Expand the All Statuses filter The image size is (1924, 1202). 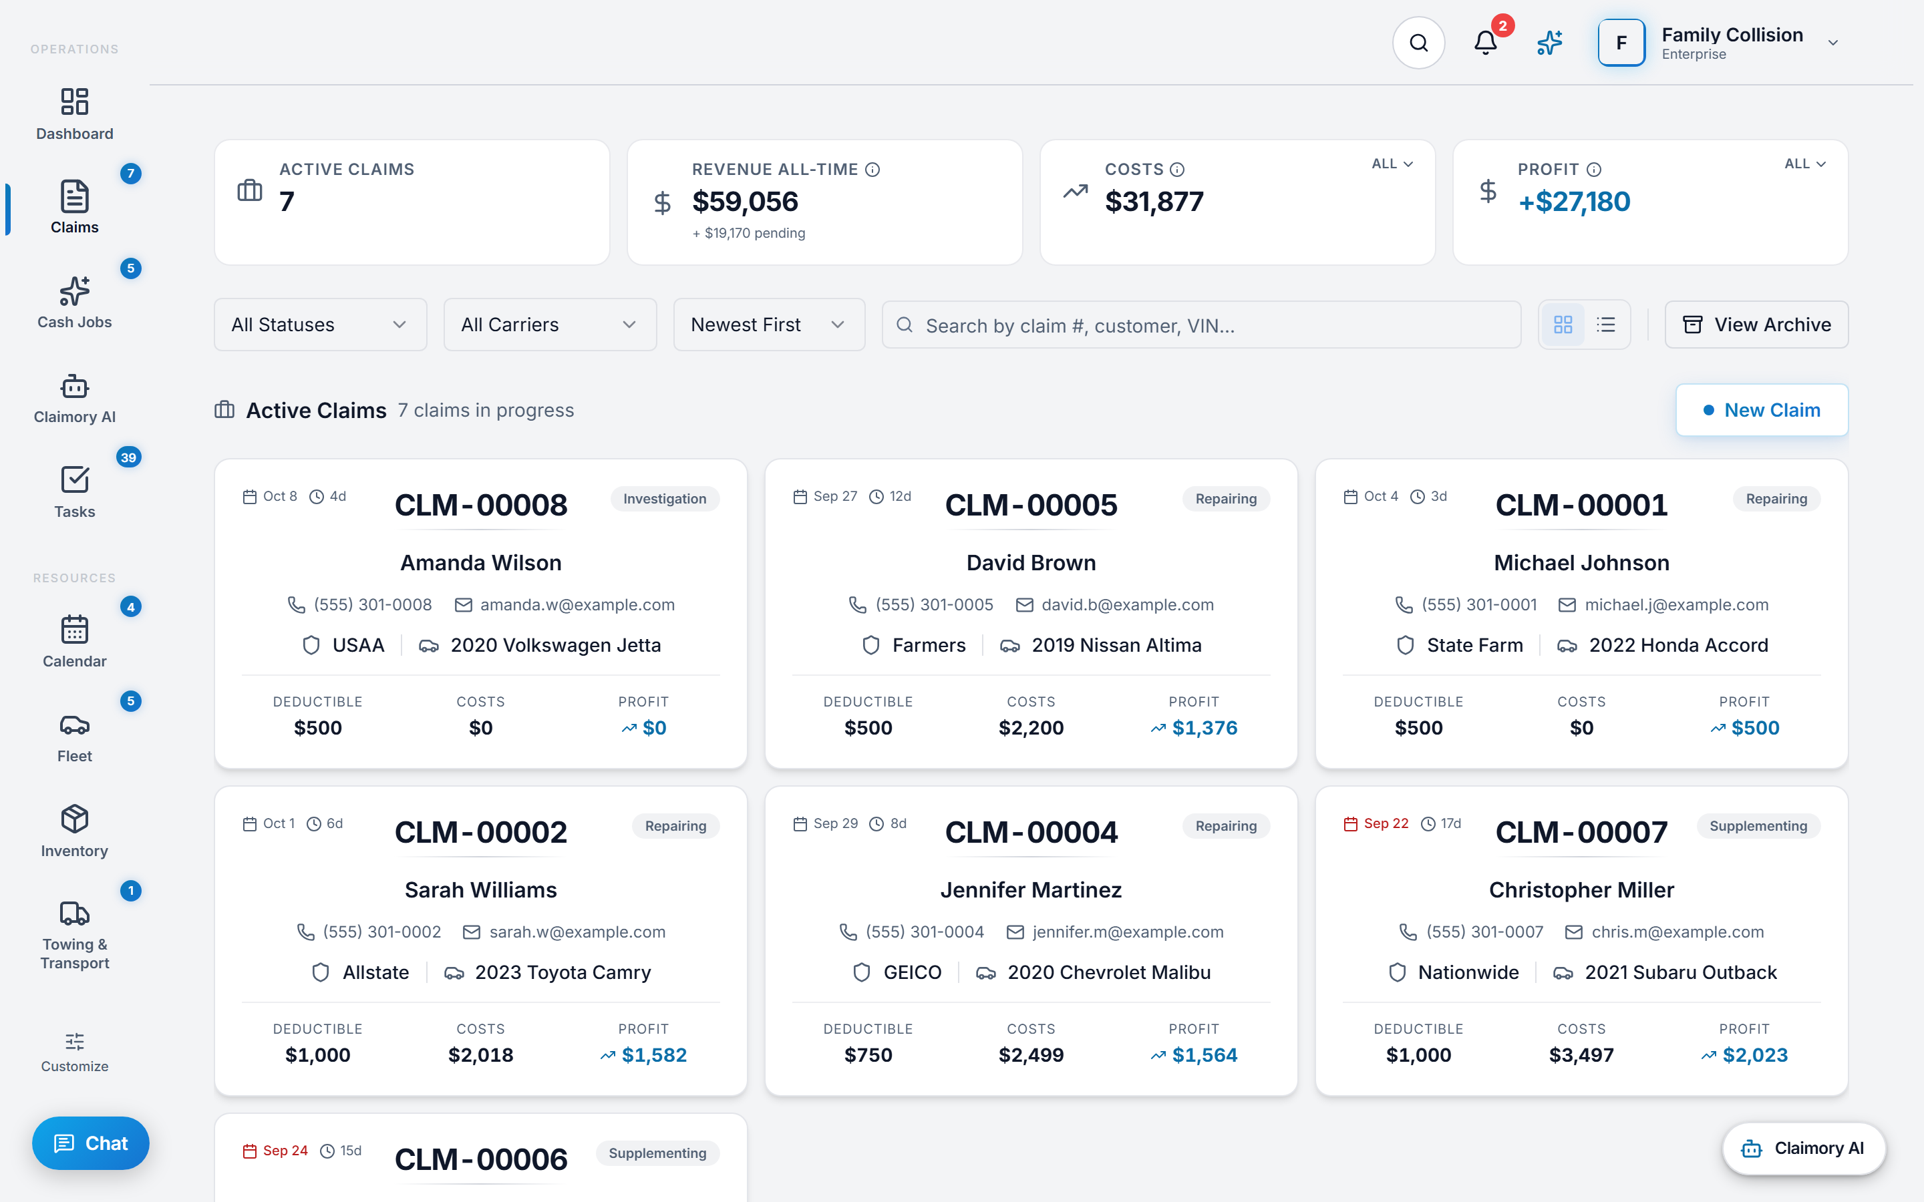point(321,325)
